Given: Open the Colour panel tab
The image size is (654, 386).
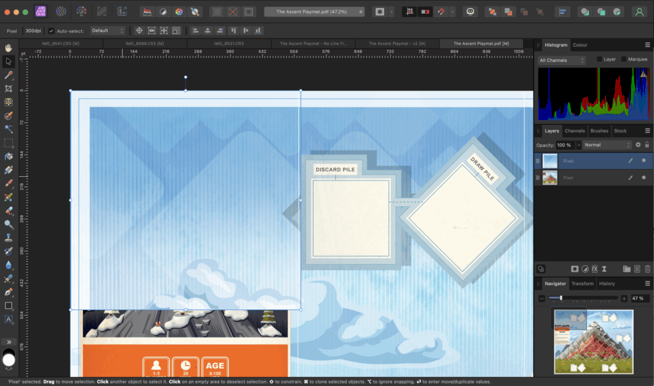Looking at the screenshot, I should [x=580, y=45].
